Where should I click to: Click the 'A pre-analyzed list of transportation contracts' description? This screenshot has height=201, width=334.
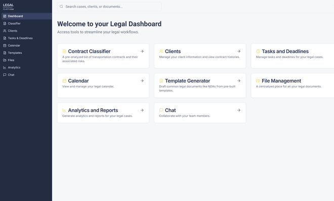100,59
